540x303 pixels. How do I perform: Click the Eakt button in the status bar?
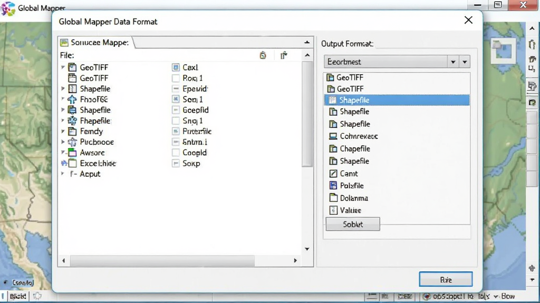[17, 296]
